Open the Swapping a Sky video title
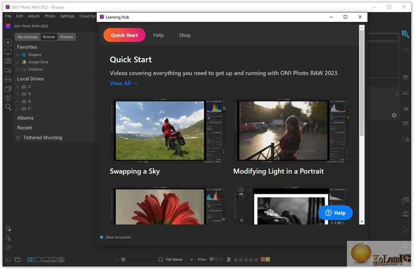The width and height of the screenshot is (415, 269). tap(135, 171)
